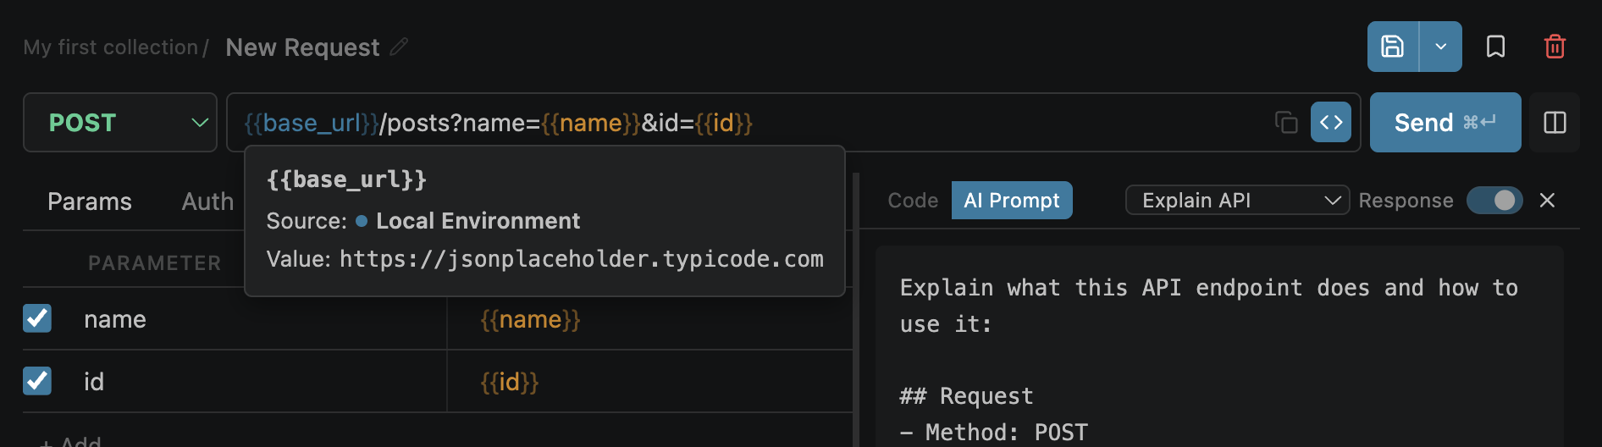Send the request
1602x447 pixels.
[1445, 123]
